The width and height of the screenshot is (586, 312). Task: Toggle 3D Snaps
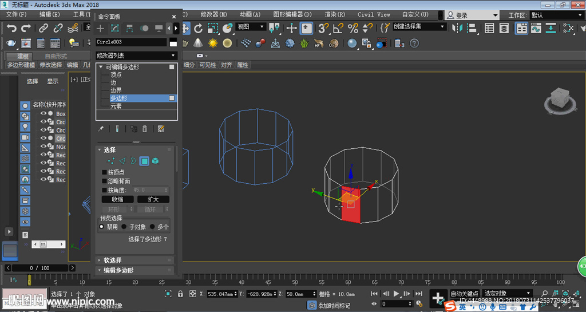[x=323, y=29]
